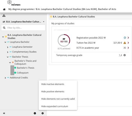Select the Colloquium tree item
Screen dimensions: 132x116
pos(23,73)
